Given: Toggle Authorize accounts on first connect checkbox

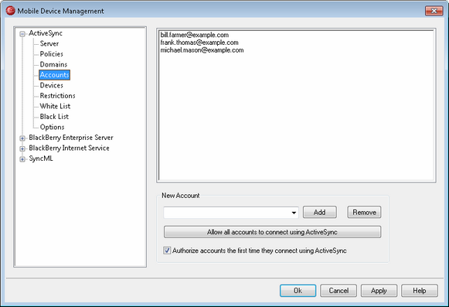Looking at the screenshot, I should [x=167, y=251].
